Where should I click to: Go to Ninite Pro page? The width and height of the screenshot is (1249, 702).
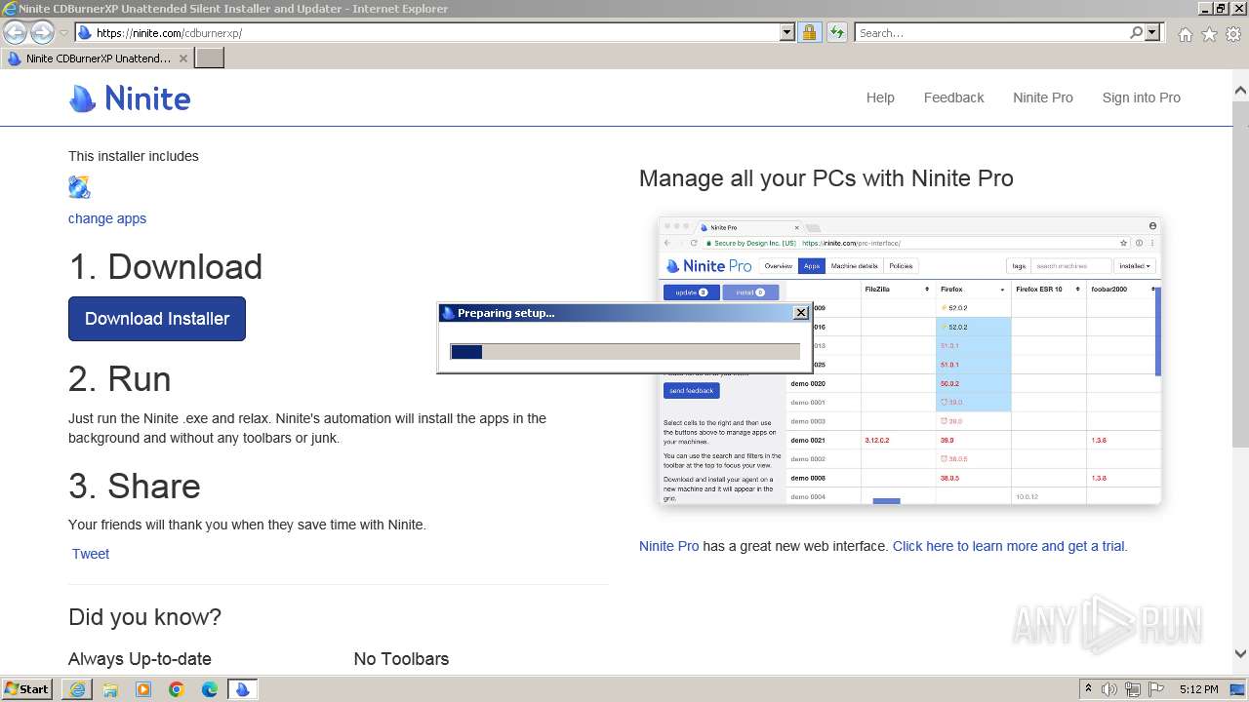tap(1042, 97)
